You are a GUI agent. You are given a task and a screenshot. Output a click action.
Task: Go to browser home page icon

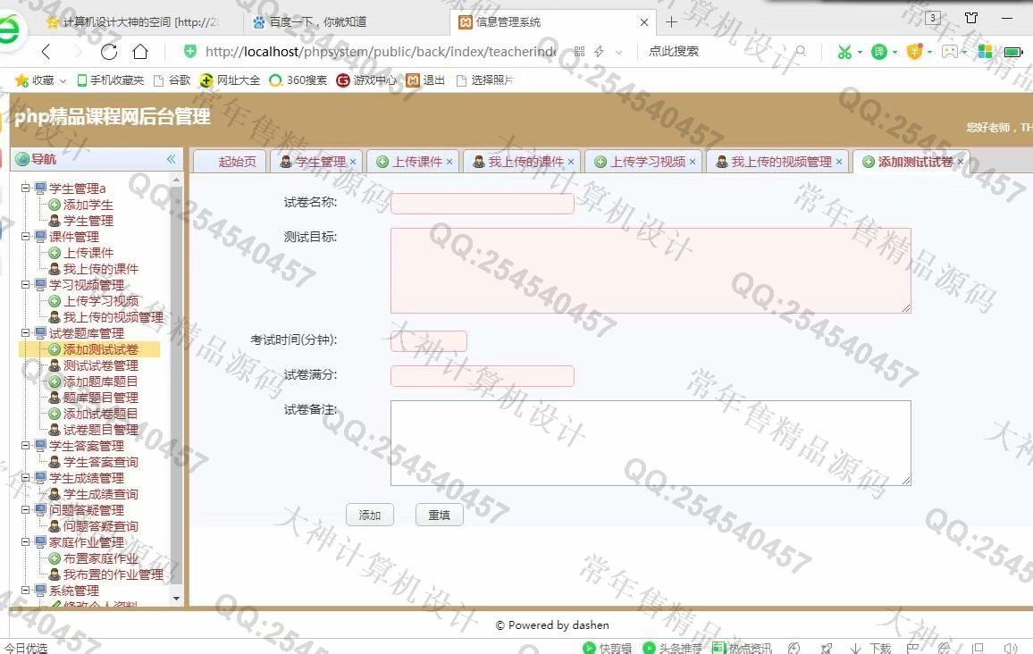pyautogui.click(x=140, y=51)
